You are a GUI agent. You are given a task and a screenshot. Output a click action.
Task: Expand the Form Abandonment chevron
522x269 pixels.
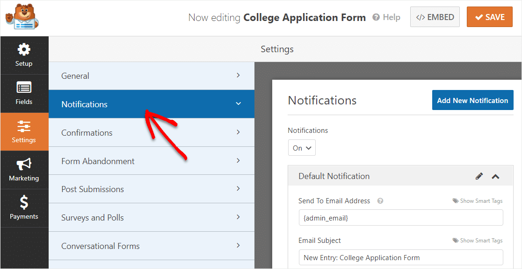[x=238, y=160]
